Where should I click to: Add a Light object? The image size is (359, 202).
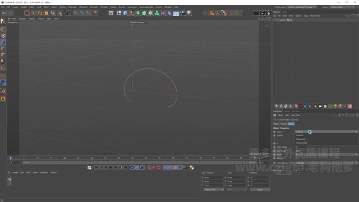pos(189,13)
